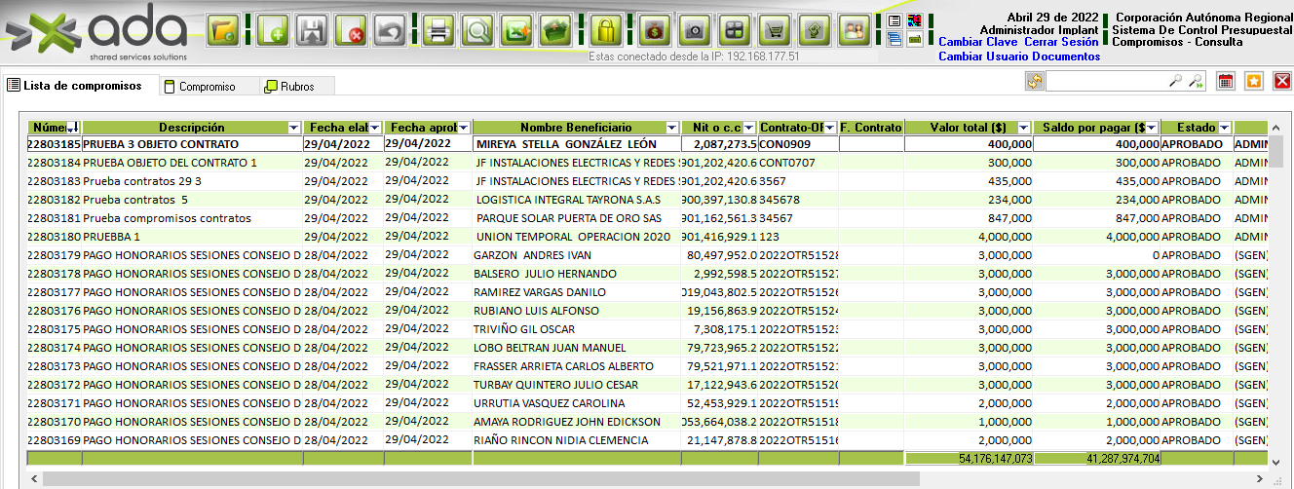Click the money bag icon
1294x489 pixels.
(x=655, y=31)
